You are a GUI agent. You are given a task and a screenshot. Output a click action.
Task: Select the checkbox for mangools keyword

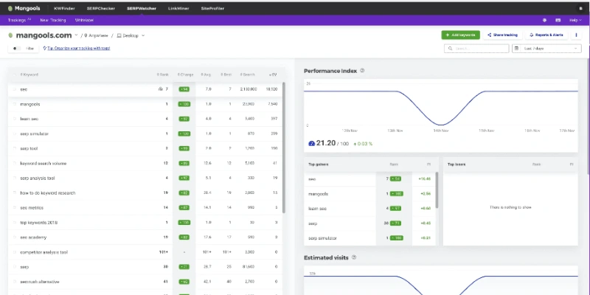[15, 104]
